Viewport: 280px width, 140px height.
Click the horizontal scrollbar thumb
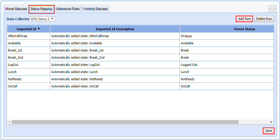pos(125,122)
